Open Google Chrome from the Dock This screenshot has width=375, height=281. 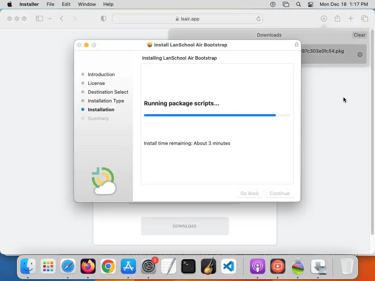pyautogui.click(x=108, y=266)
